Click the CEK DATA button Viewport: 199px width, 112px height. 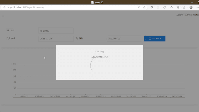155,38
